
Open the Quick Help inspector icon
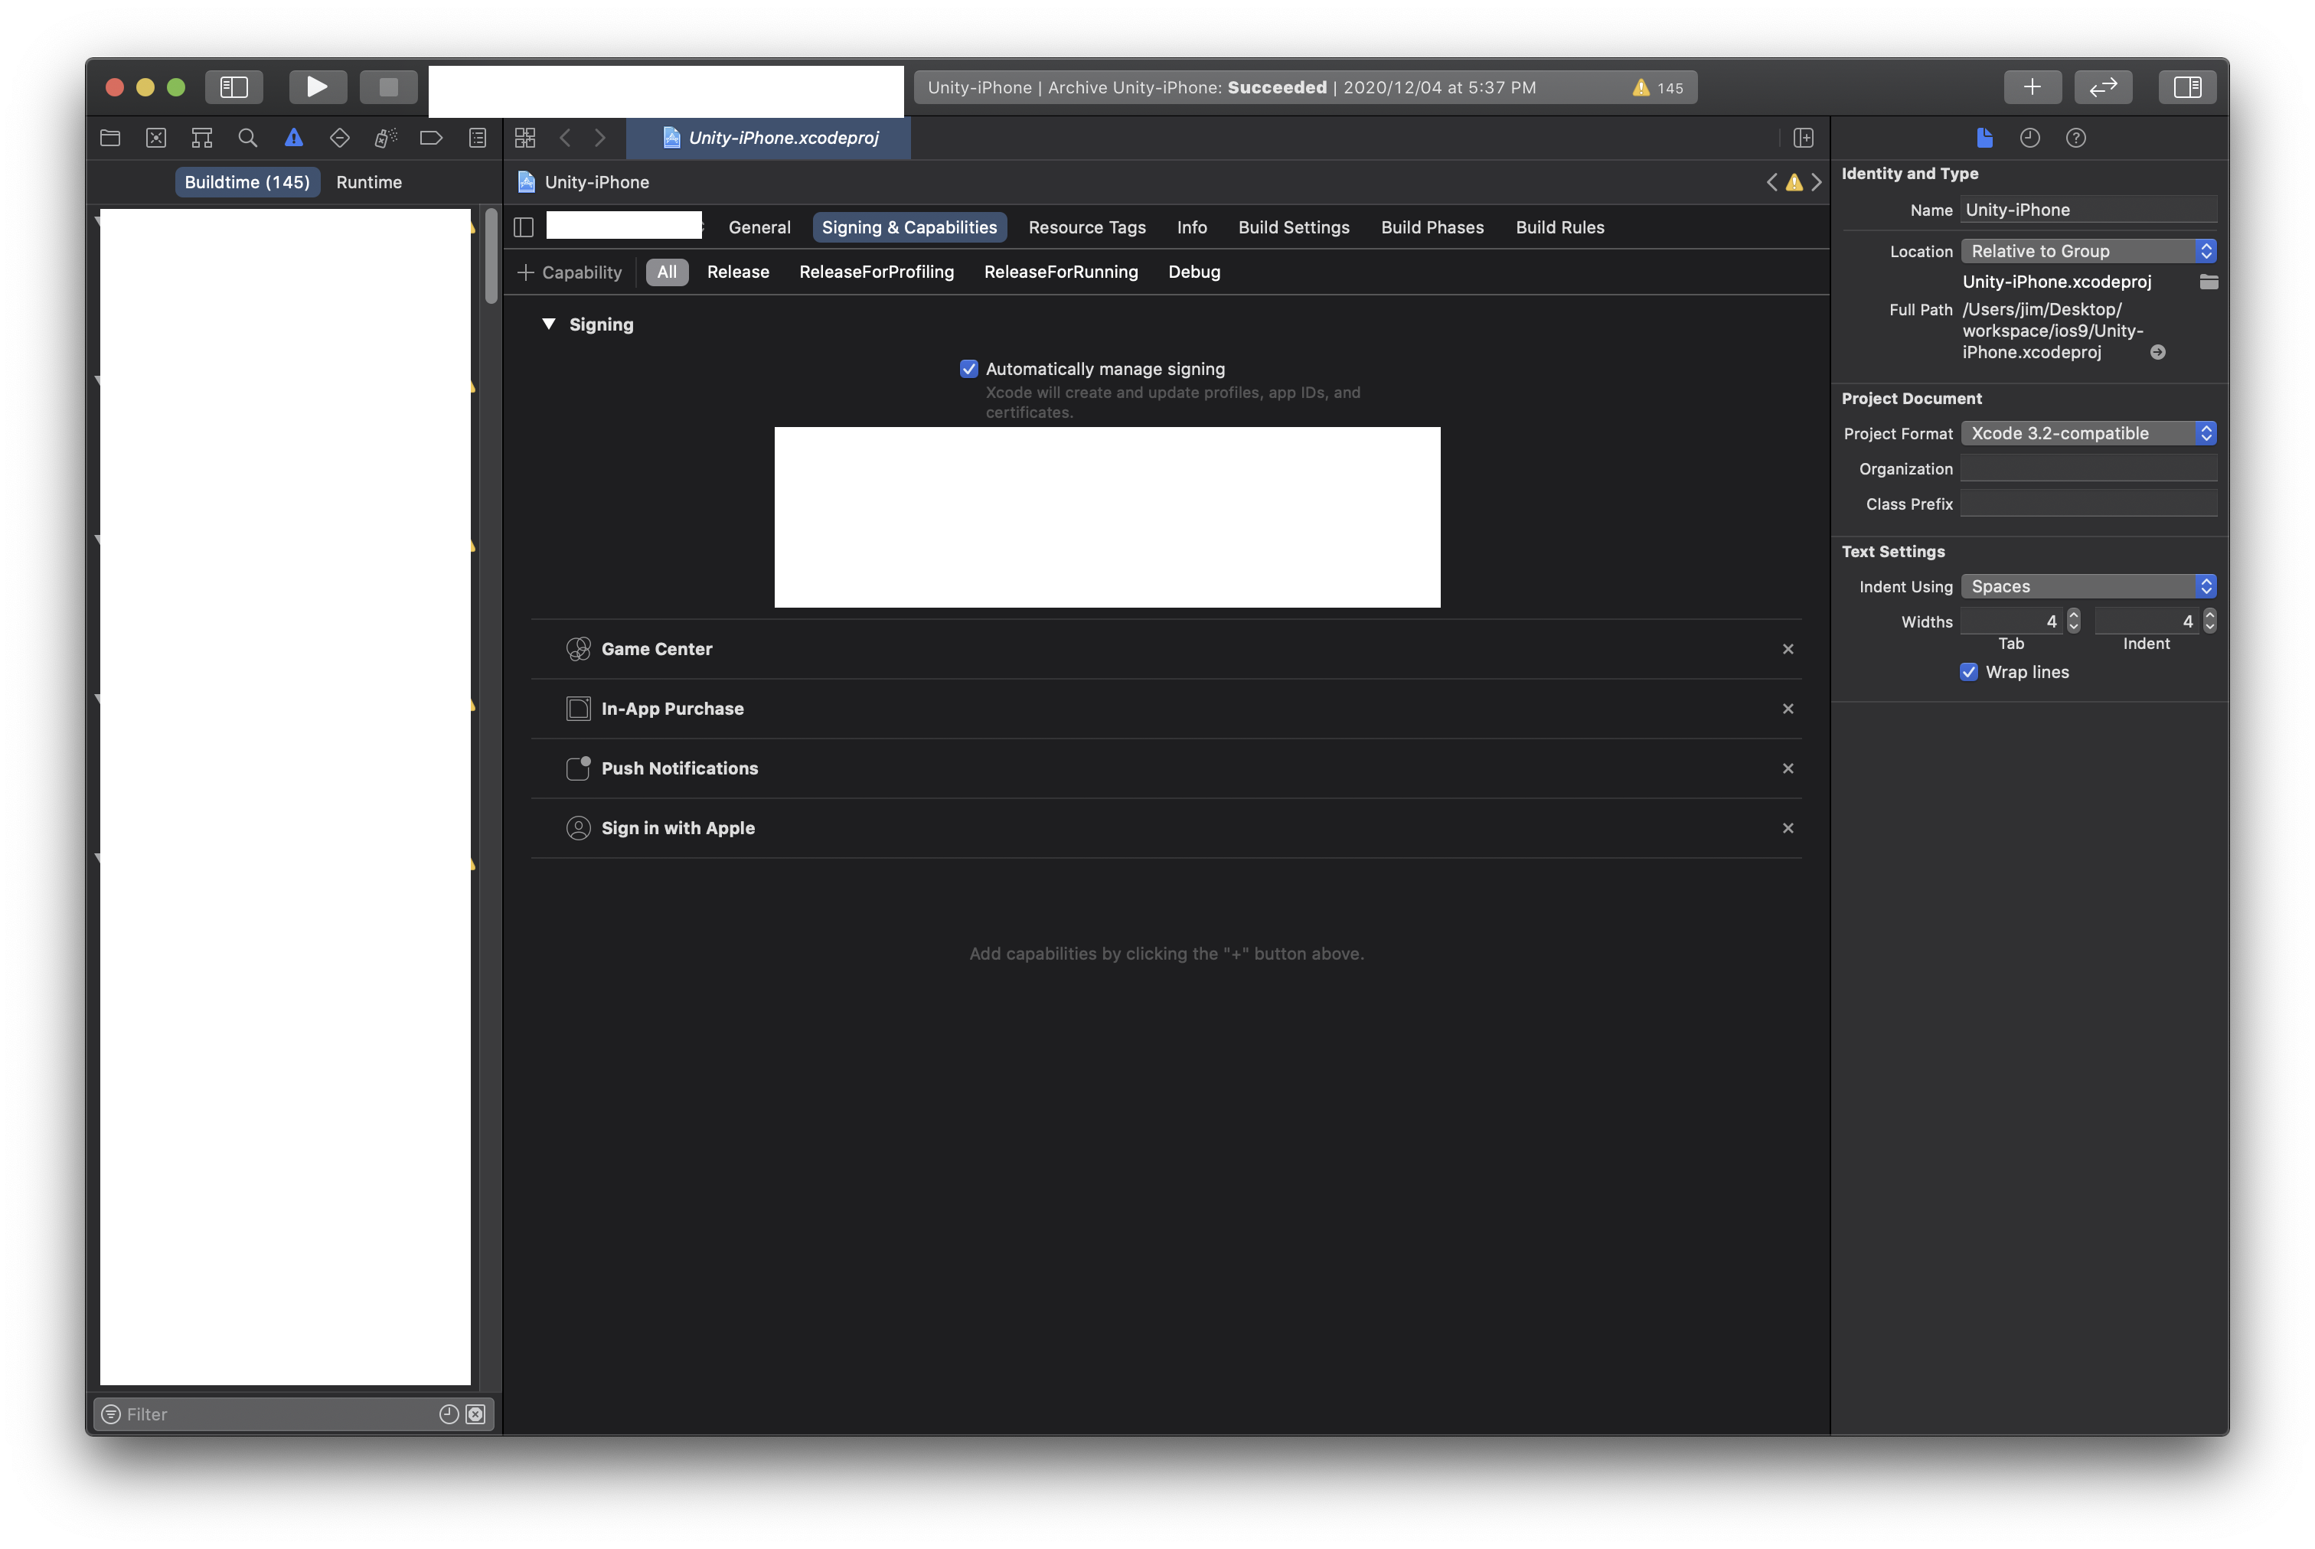click(2075, 139)
